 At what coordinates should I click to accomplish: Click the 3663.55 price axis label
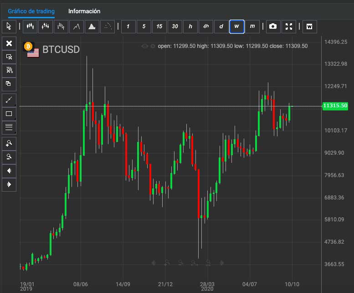[334, 264]
